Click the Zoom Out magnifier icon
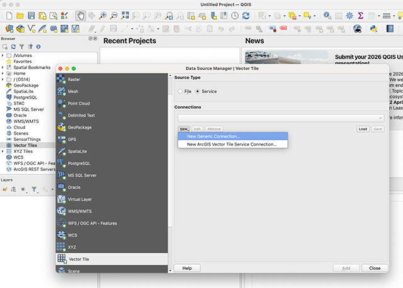The image size is (403, 288). click(113, 16)
